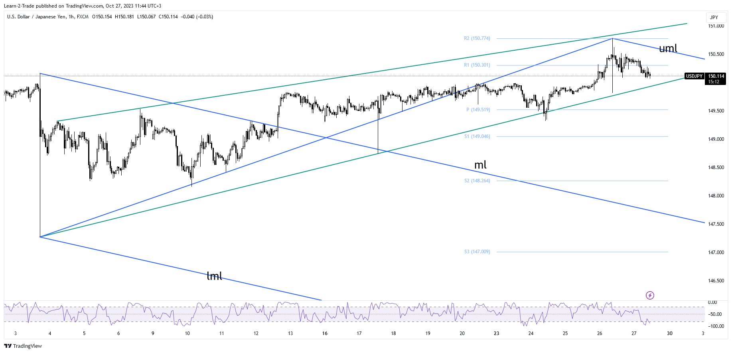Click the low price L150.067

click(x=146, y=17)
